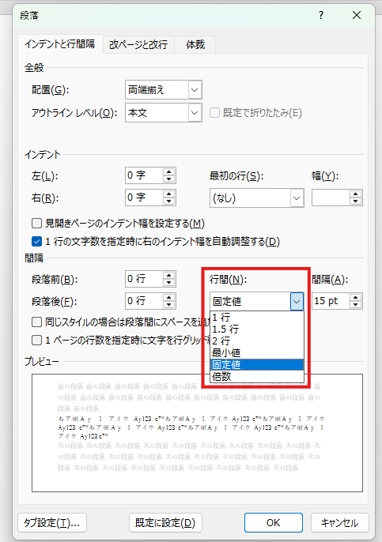Increase 間隔 value with up arrow

point(356,297)
